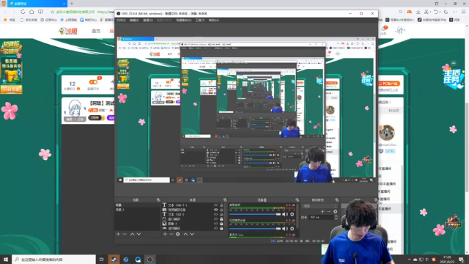Open browser downloads icon
The width and height of the screenshot is (469, 264).
(x=418, y=12)
